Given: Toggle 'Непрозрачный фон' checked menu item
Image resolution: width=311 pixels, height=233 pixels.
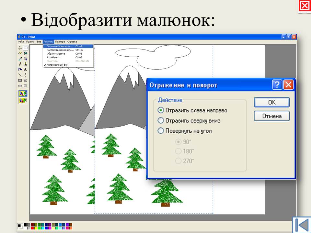Looking at the screenshot, I should [57, 65].
